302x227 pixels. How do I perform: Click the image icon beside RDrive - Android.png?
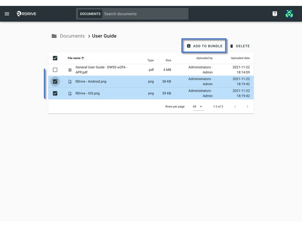70,81
